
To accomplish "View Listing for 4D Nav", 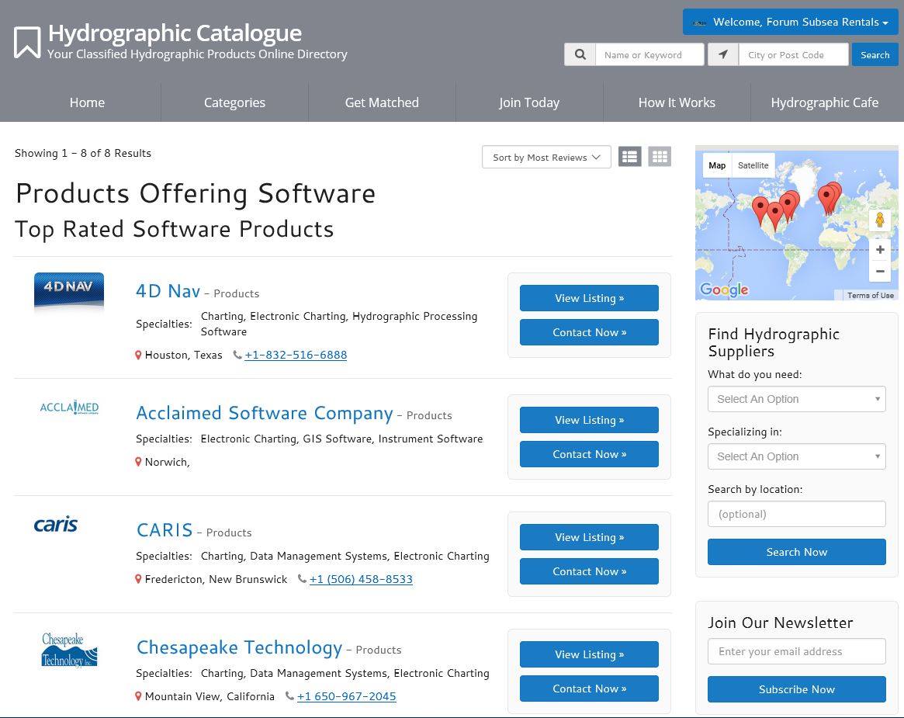I will [589, 298].
